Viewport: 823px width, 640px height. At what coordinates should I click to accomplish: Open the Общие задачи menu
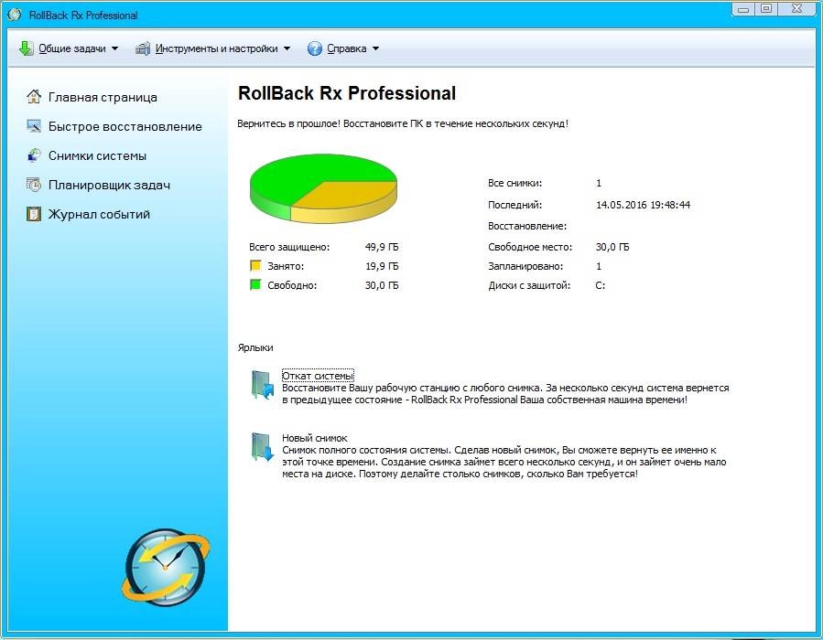click(x=72, y=48)
